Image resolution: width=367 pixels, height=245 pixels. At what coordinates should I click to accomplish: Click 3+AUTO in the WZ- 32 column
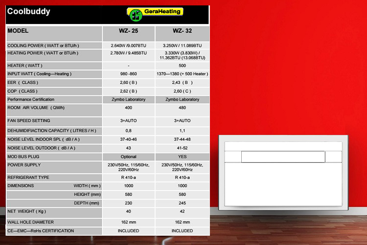point(183,120)
